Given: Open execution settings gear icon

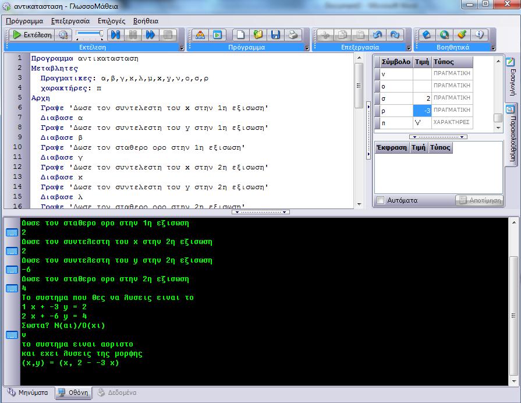Looking at the screenshot, I should coord(63,34).
